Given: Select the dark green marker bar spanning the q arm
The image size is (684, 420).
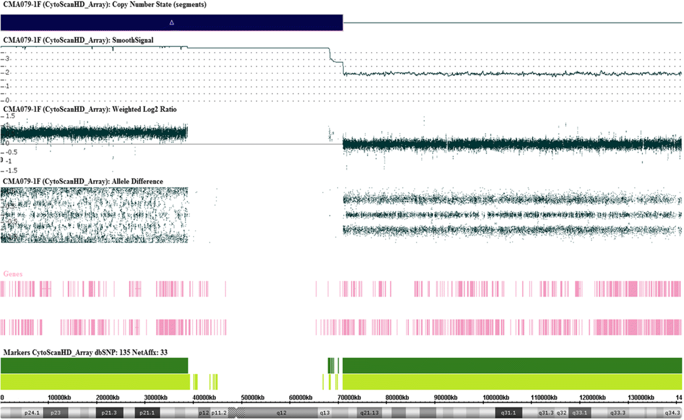Looking at the screenshot, I should pyautogui.click(x=512, y=366).
